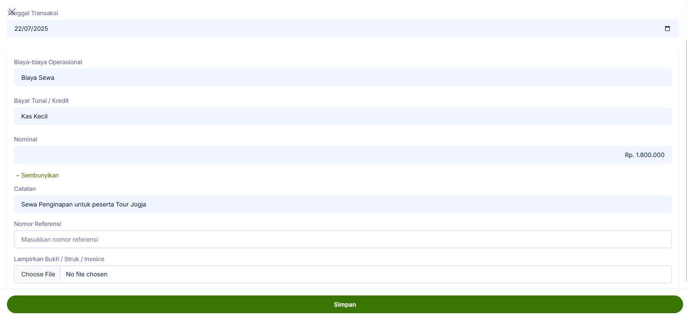The image size is (687, 318).
Task: Click the Biaya-biaya Operasional label
Action: tap(48, 62)
